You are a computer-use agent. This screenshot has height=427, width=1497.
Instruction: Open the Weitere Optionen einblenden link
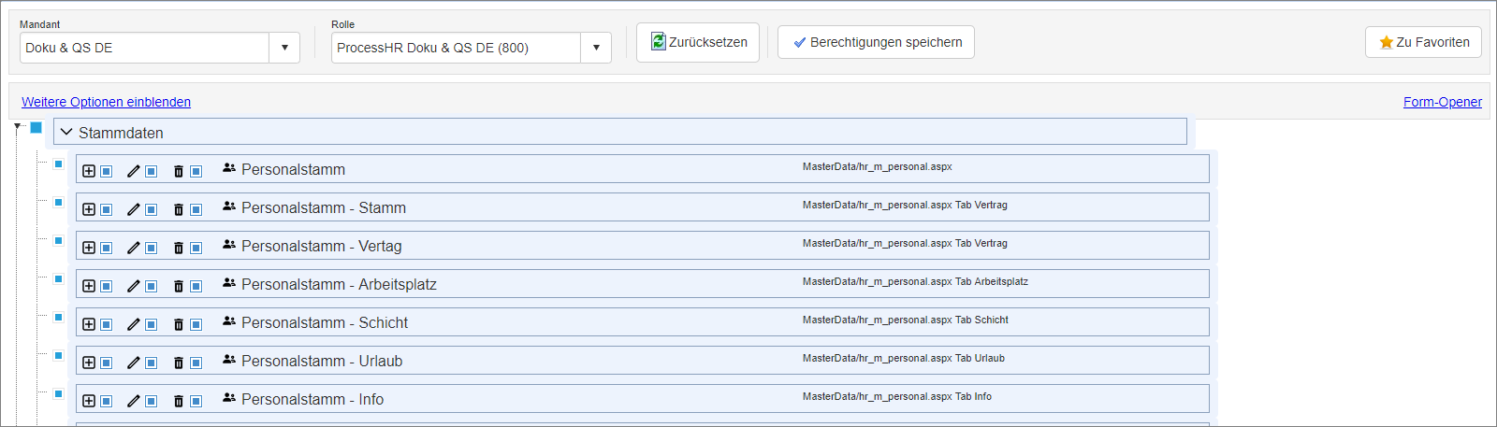106,102
